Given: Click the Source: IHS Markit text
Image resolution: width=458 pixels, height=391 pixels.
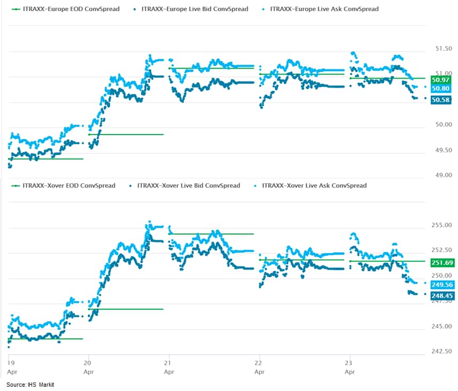Looking at the screenshot, I should 30,385.
